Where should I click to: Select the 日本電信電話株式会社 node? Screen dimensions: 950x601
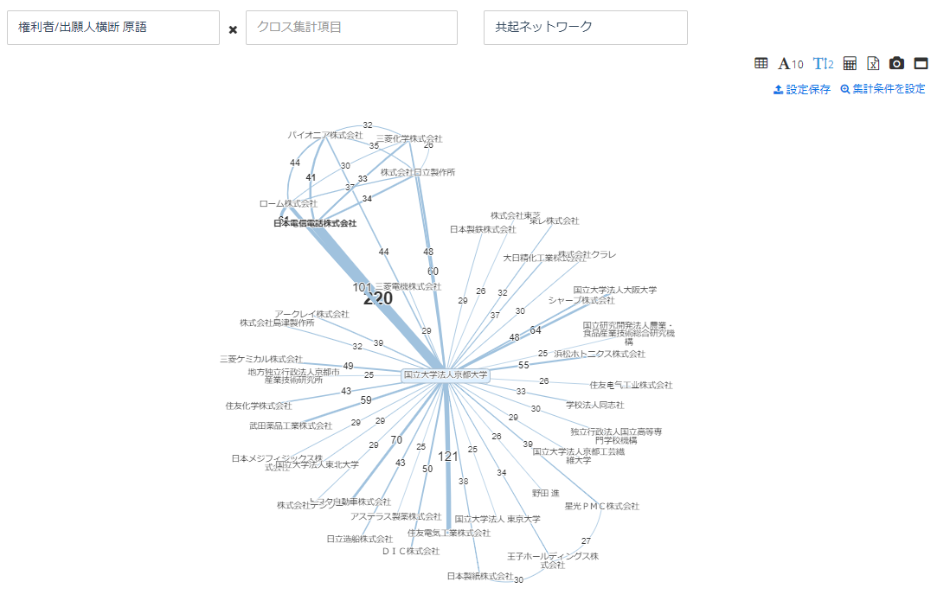pyautogui.click(x=315, y=223)
